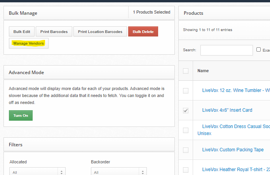Select the LiveVox 12 oz. Wine Tumbler checkbox

pos(186,90)
